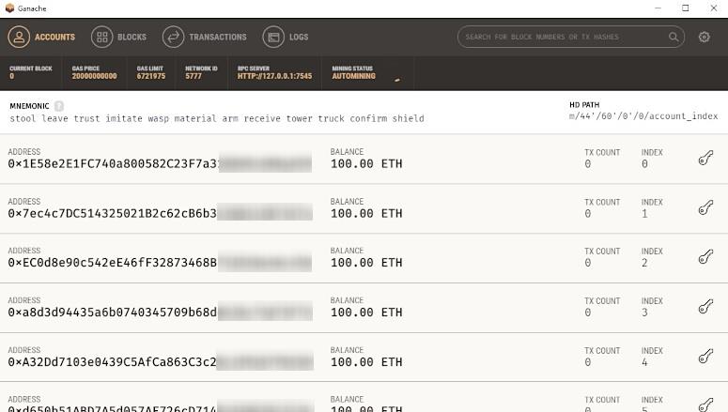Open settings with the gear icon

pos(705,37)
